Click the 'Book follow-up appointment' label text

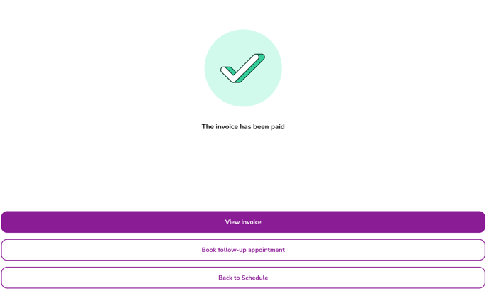[x=243, y=250]
